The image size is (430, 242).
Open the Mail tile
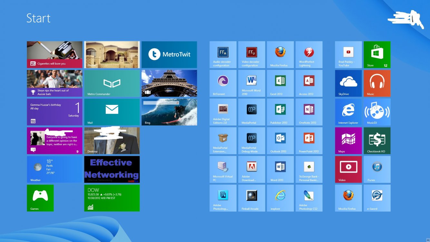pyautogui.click(x=112, y=112)
